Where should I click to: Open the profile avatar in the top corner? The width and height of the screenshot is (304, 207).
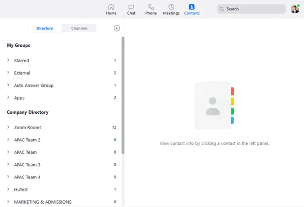295,9
